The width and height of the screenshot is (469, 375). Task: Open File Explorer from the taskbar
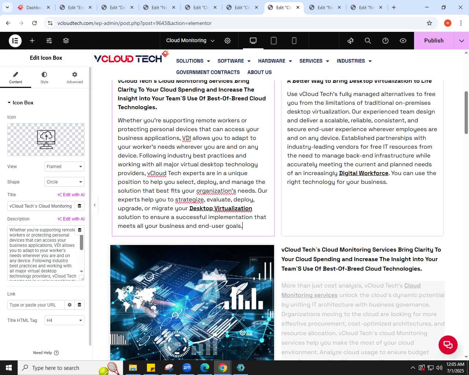tap(133, 368)
